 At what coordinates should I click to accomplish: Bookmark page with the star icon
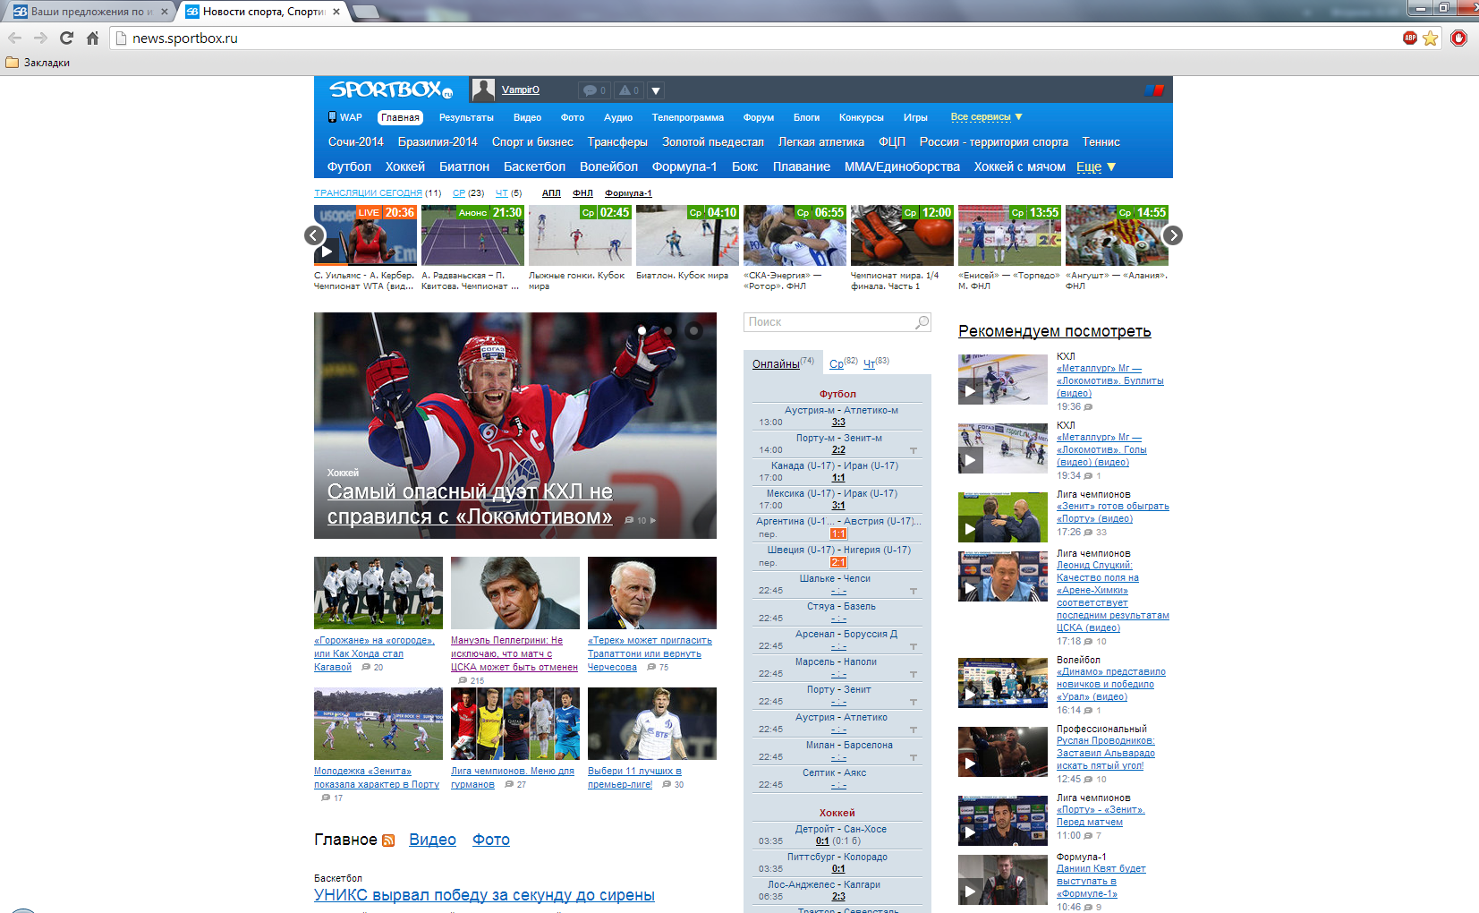point(1430,38)
